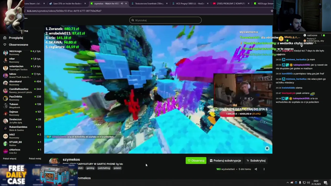Viewport: 331px width, 186px height.
Task: Click the Obserwowane heart icon
Action: point(5,45)
